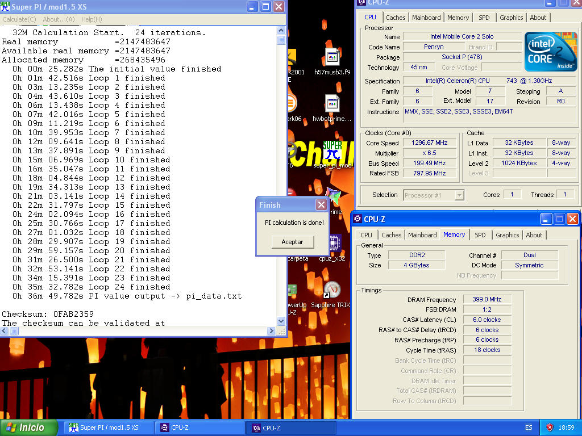The height and width of the screenshot is (436, 582).
Task: Switch to Mainboard tab in upper CPU-Z
Action: tap(426, 18)
